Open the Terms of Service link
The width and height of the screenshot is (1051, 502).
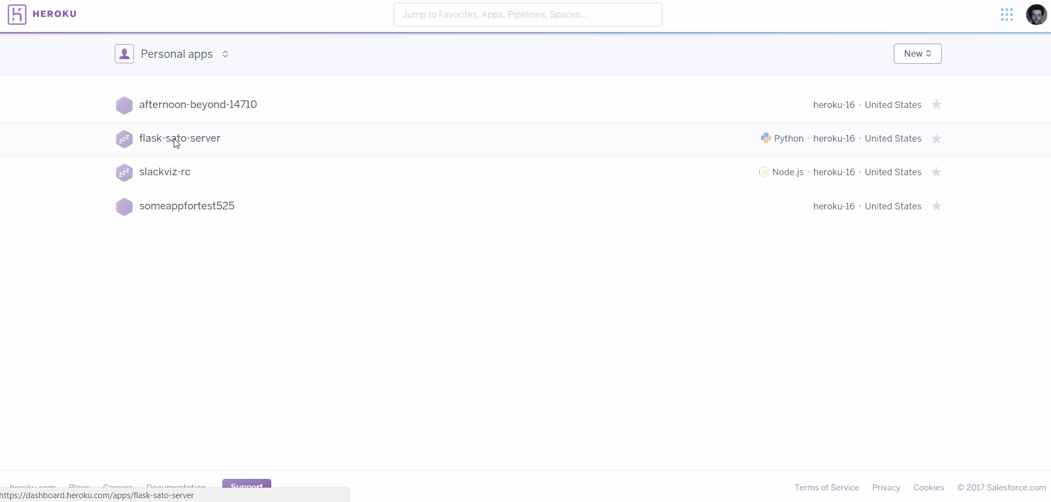(827, 488)
